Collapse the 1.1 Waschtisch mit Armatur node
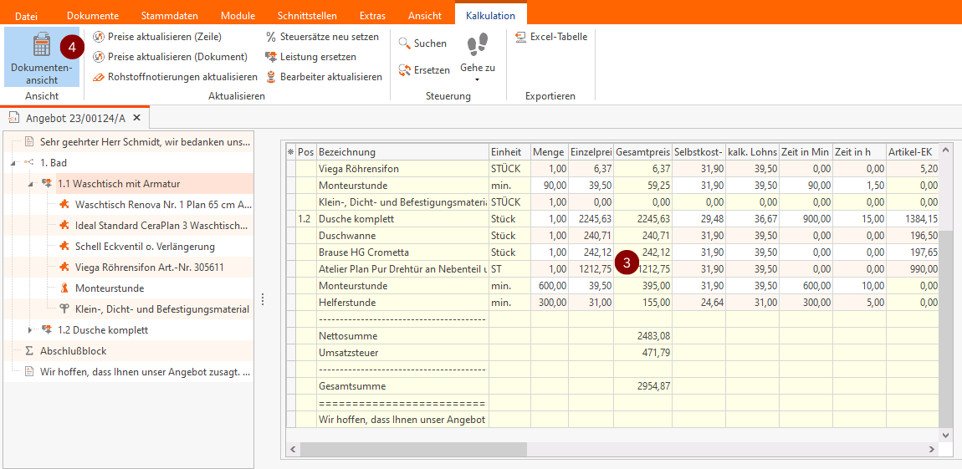The width and height of the screenshot is (962, 469). point(31,184)
